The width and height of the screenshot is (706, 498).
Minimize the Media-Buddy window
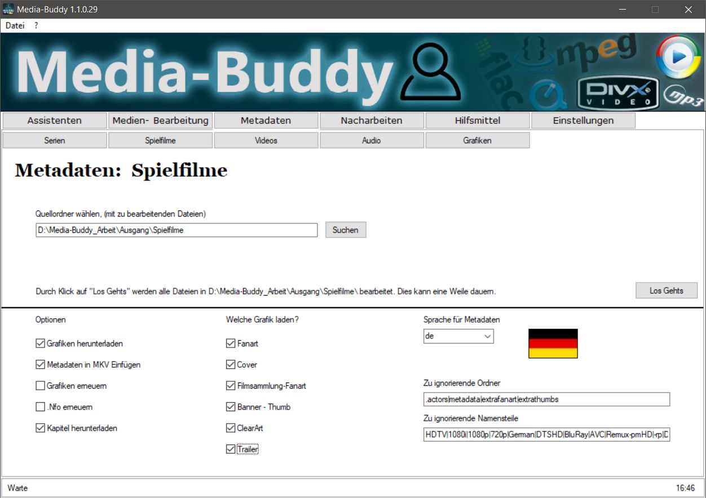623,10
